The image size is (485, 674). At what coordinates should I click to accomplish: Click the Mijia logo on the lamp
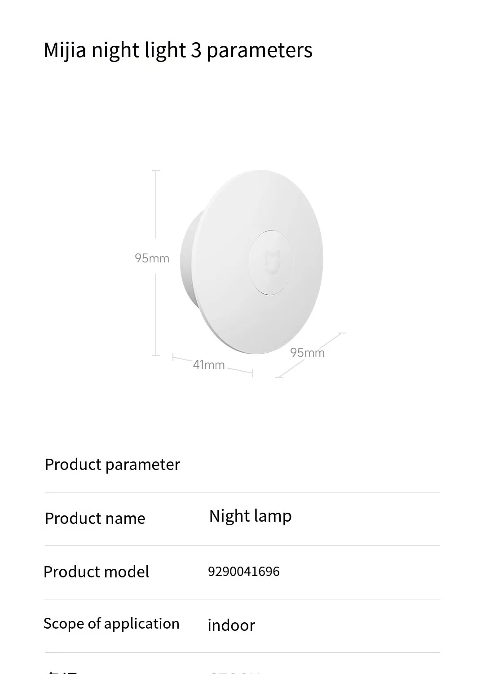[x=273, y=263]
